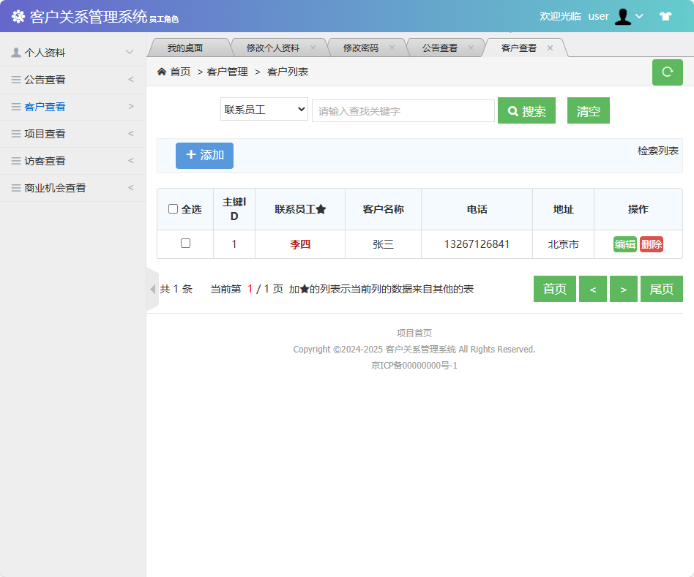Check the checkbox for customer 张三's row

(184, 244)
